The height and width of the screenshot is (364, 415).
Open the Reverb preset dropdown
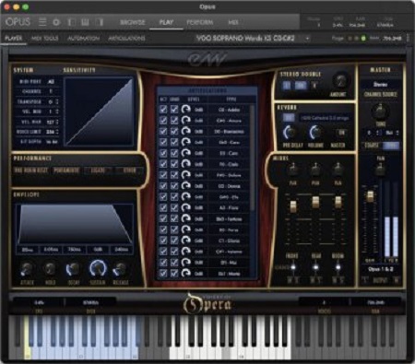coord(325,118)
